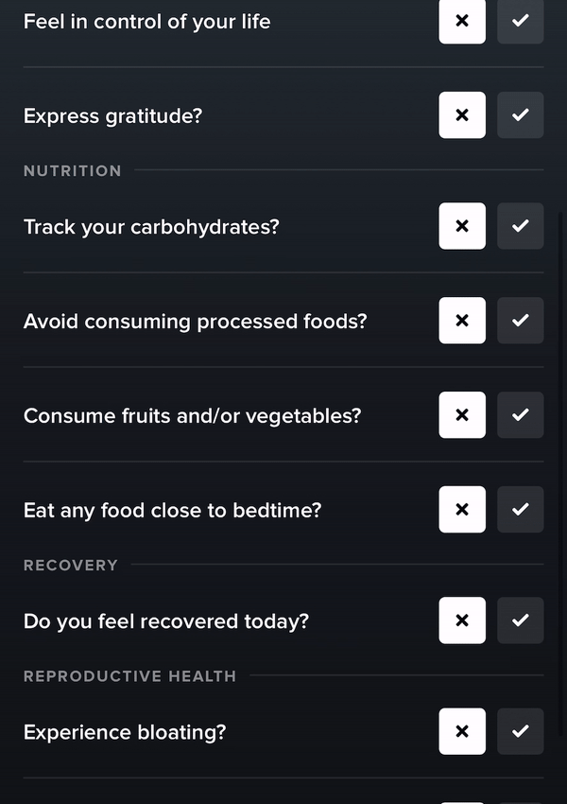The width and height of the screenshot is (567, 804).
Task: Click the Reproductive Health section header
Action: coord(129,676)
